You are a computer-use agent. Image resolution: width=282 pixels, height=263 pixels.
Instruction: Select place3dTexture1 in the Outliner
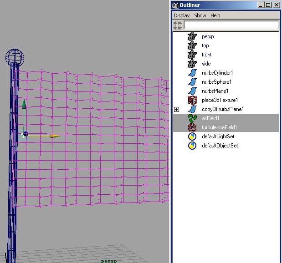point(220,100)
